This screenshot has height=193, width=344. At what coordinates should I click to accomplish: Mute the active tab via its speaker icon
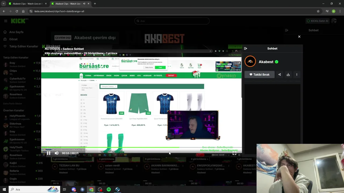(x=84, y=4)
